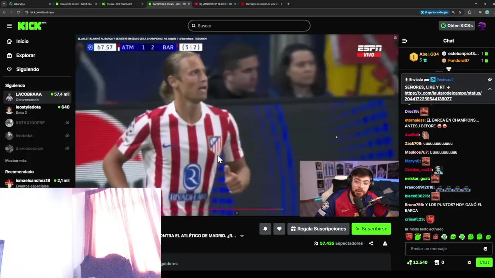Viewport: 495px width, 278px height.
Task: Click video info icon top-right
Action: 395,38
